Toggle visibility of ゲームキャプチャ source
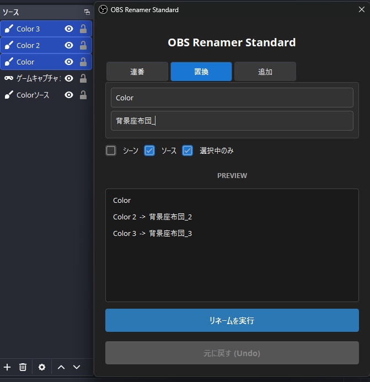Image resolution: width=370 pixels, height=382 pixels. (69, 78)
